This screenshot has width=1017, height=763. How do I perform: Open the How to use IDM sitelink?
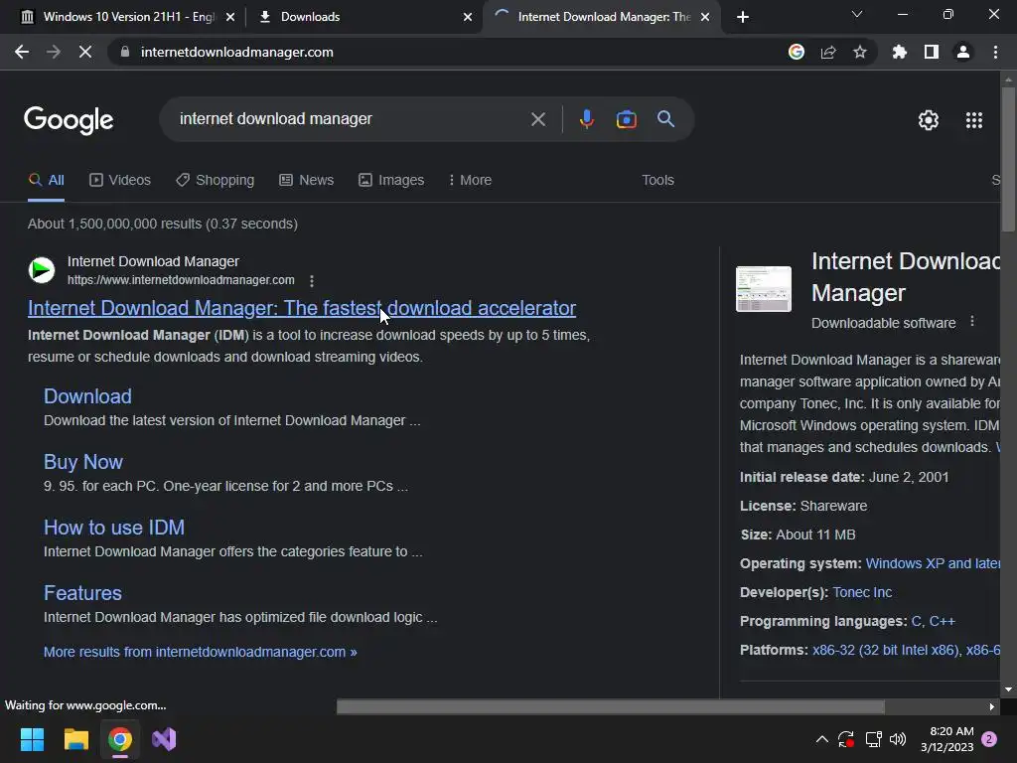pos(114,527)
